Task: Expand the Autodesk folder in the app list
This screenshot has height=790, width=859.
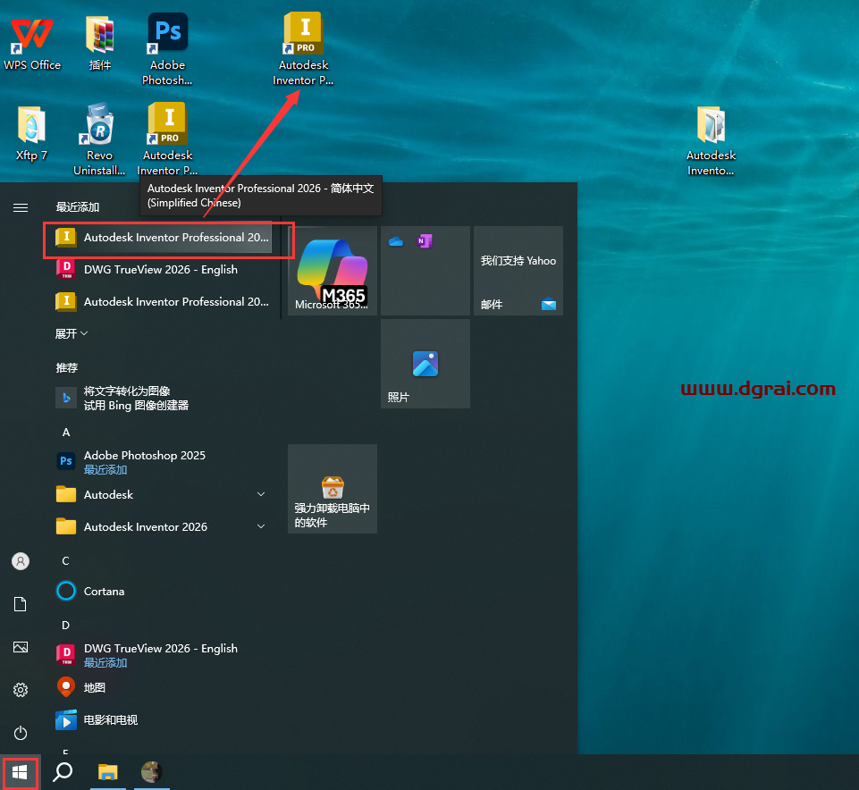Action: [163, 495]
